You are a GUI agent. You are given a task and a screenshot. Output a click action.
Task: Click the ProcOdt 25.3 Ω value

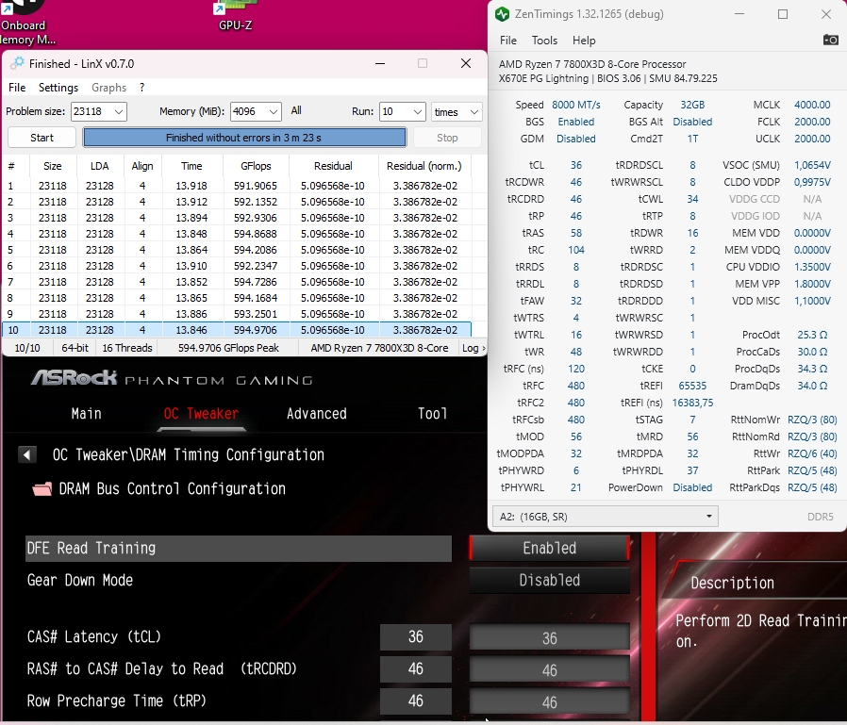coord(812,336)
